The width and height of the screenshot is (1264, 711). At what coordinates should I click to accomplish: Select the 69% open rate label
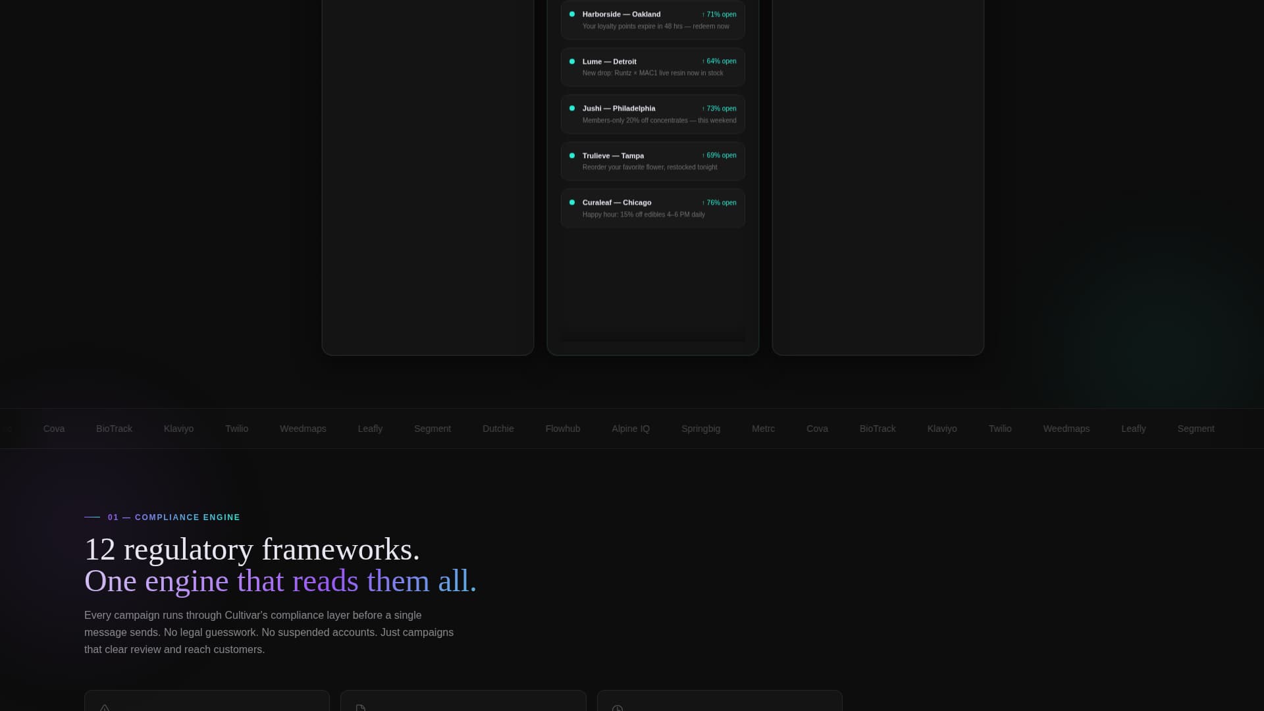719,155
